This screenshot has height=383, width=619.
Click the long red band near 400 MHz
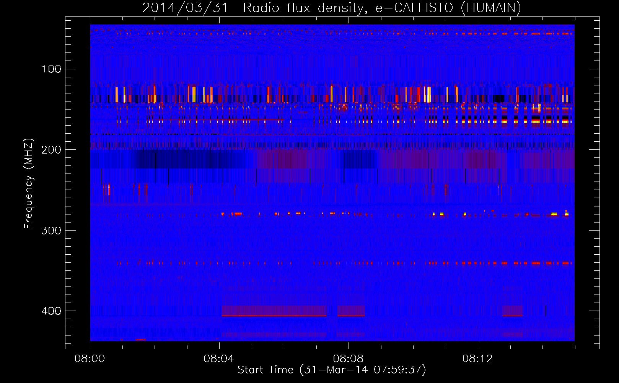(274, 316)
